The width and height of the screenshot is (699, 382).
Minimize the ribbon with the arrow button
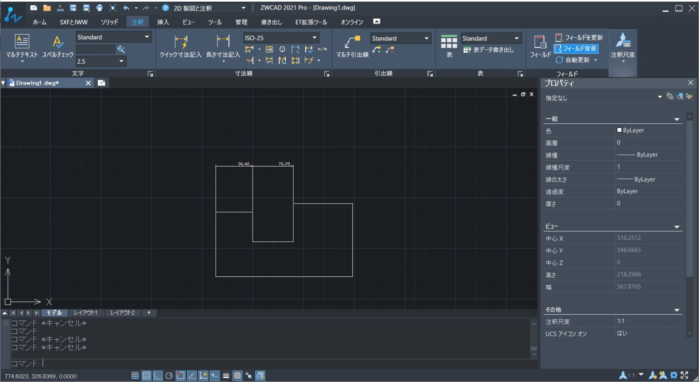click(x=376, y=21)
